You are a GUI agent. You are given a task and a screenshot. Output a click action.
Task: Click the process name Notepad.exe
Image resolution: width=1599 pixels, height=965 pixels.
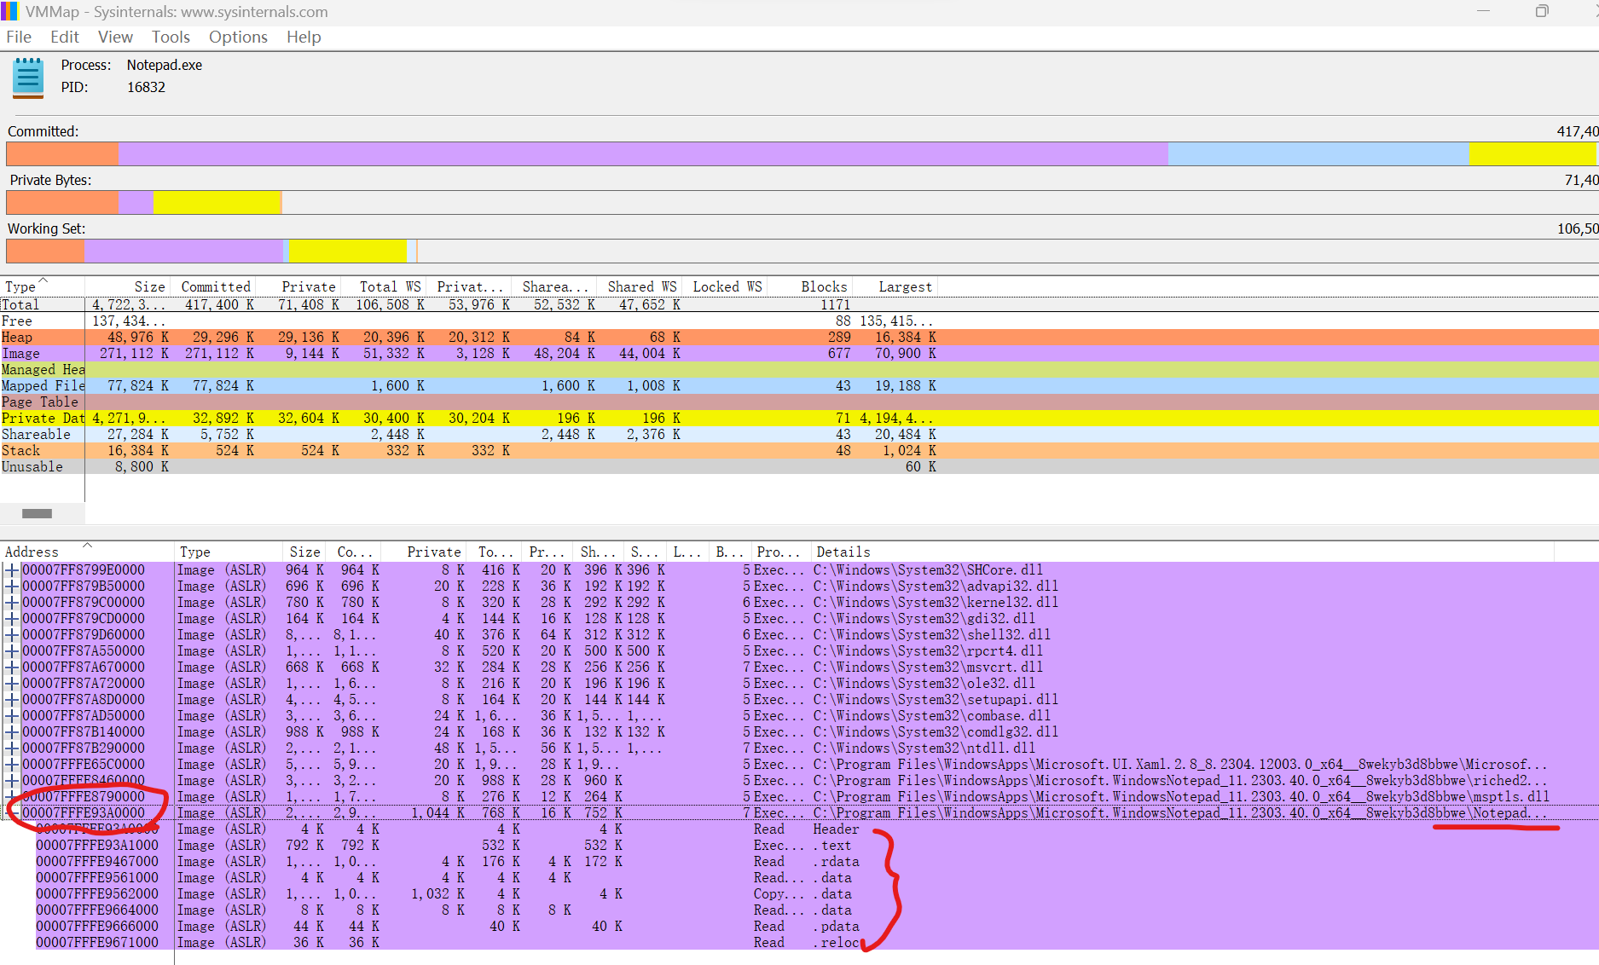(x=165, y=65)
